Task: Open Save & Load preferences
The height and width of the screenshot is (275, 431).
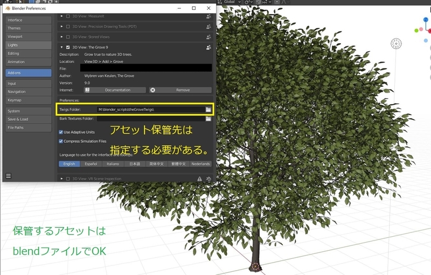Action: pos(29,119)
